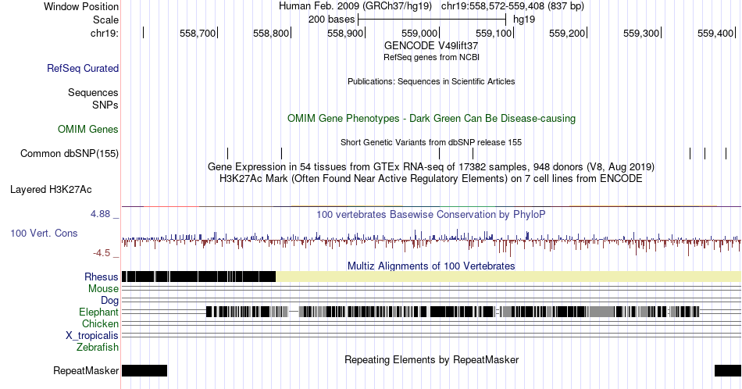Click the Scale label

pos(105,20)
